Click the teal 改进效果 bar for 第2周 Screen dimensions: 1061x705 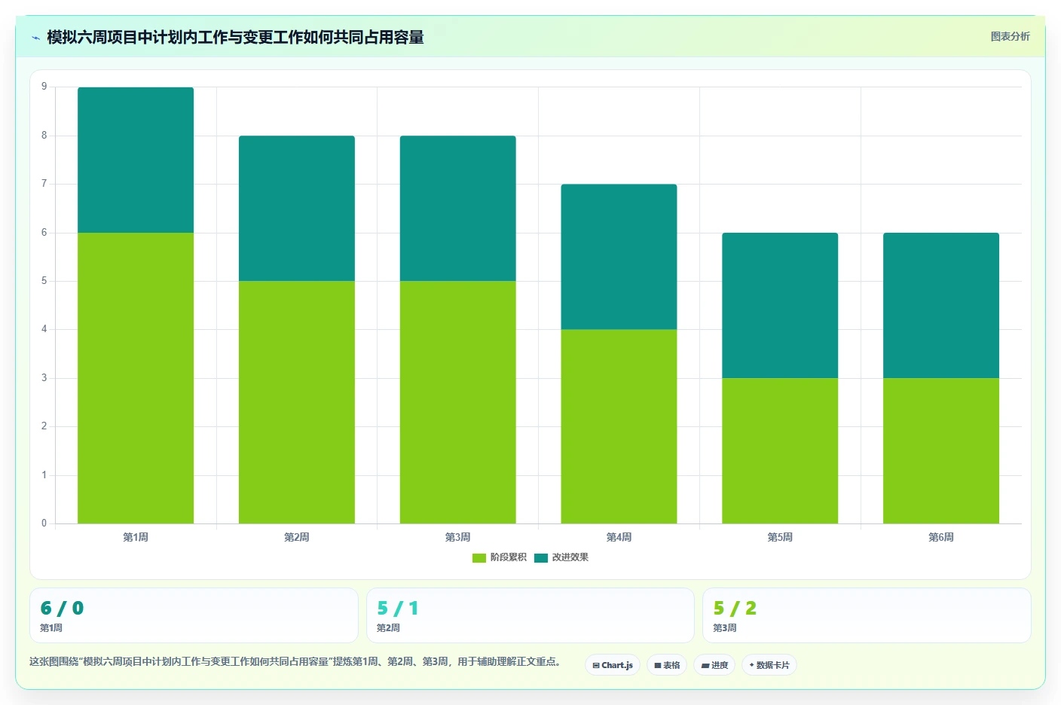coord(297,209)
